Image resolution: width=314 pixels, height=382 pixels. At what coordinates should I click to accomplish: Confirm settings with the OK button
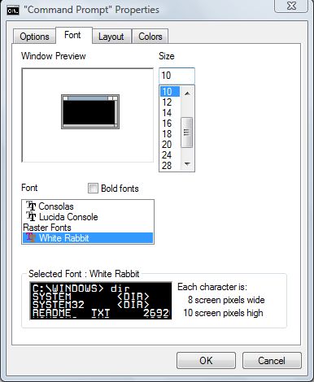coord(206,360)
